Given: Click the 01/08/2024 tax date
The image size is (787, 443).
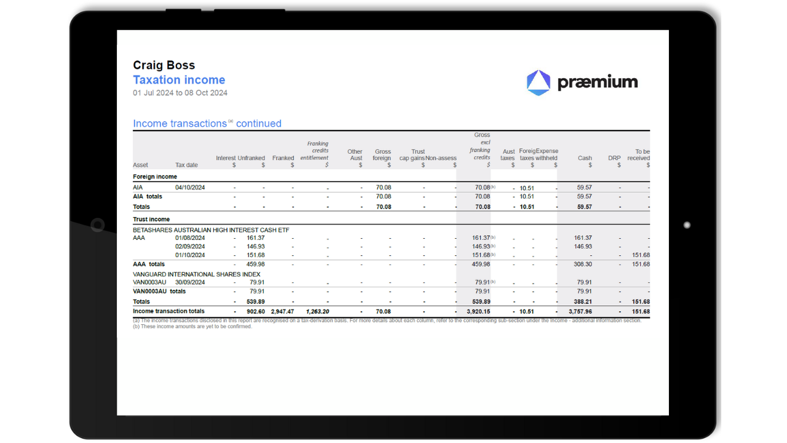Looking at the screenshot, I should [x=190, y=238].
